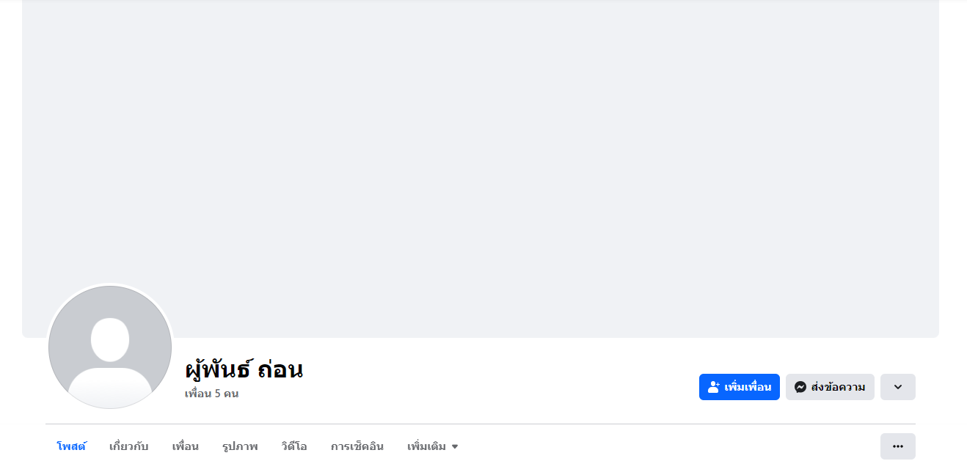The height and width of the screenshot is (461, 967).
Task: Open the การเช็คอิน tab
Action: pyautogui.click(x=357, y=446)
